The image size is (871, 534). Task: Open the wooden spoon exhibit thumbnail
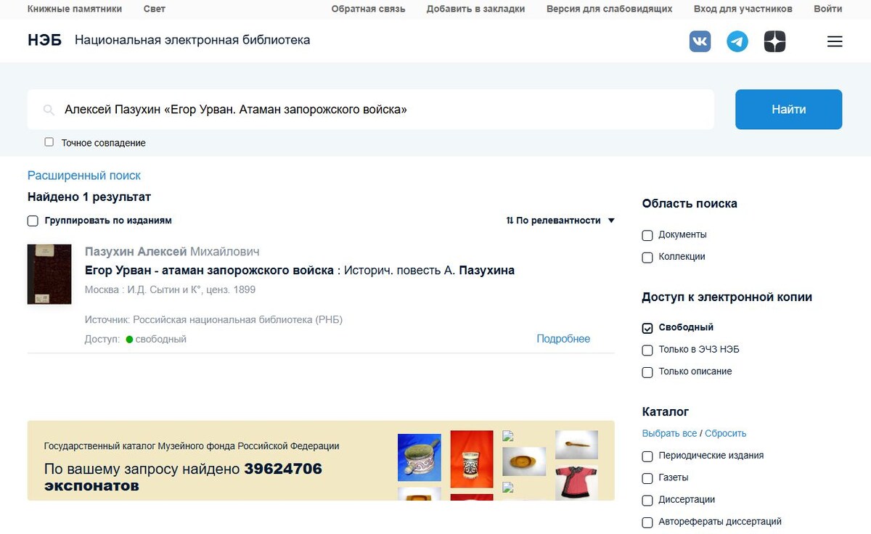tap(576, 445)
